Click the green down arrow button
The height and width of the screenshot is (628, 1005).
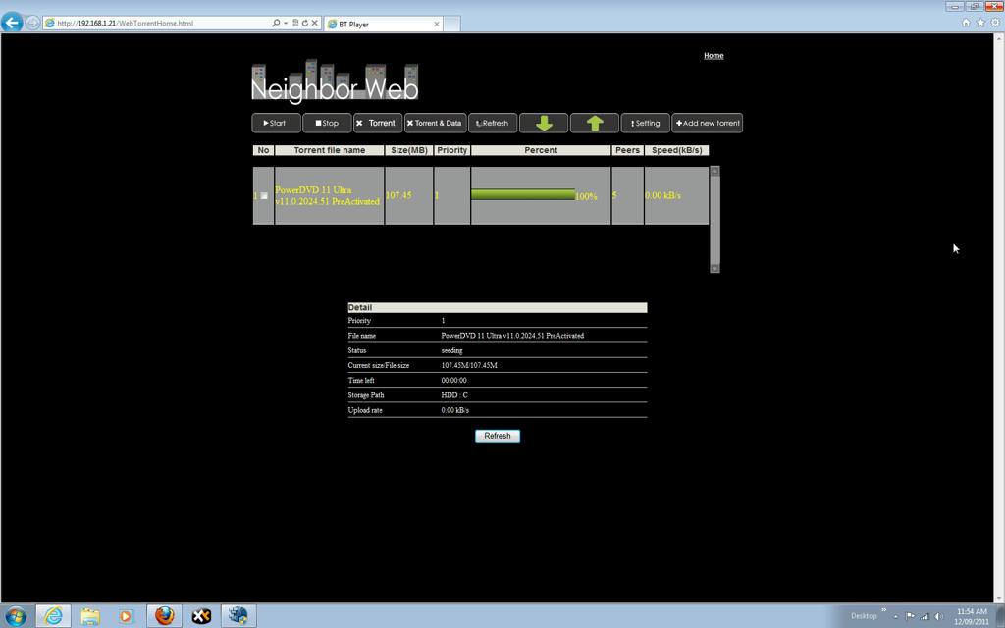coord(544,123)
